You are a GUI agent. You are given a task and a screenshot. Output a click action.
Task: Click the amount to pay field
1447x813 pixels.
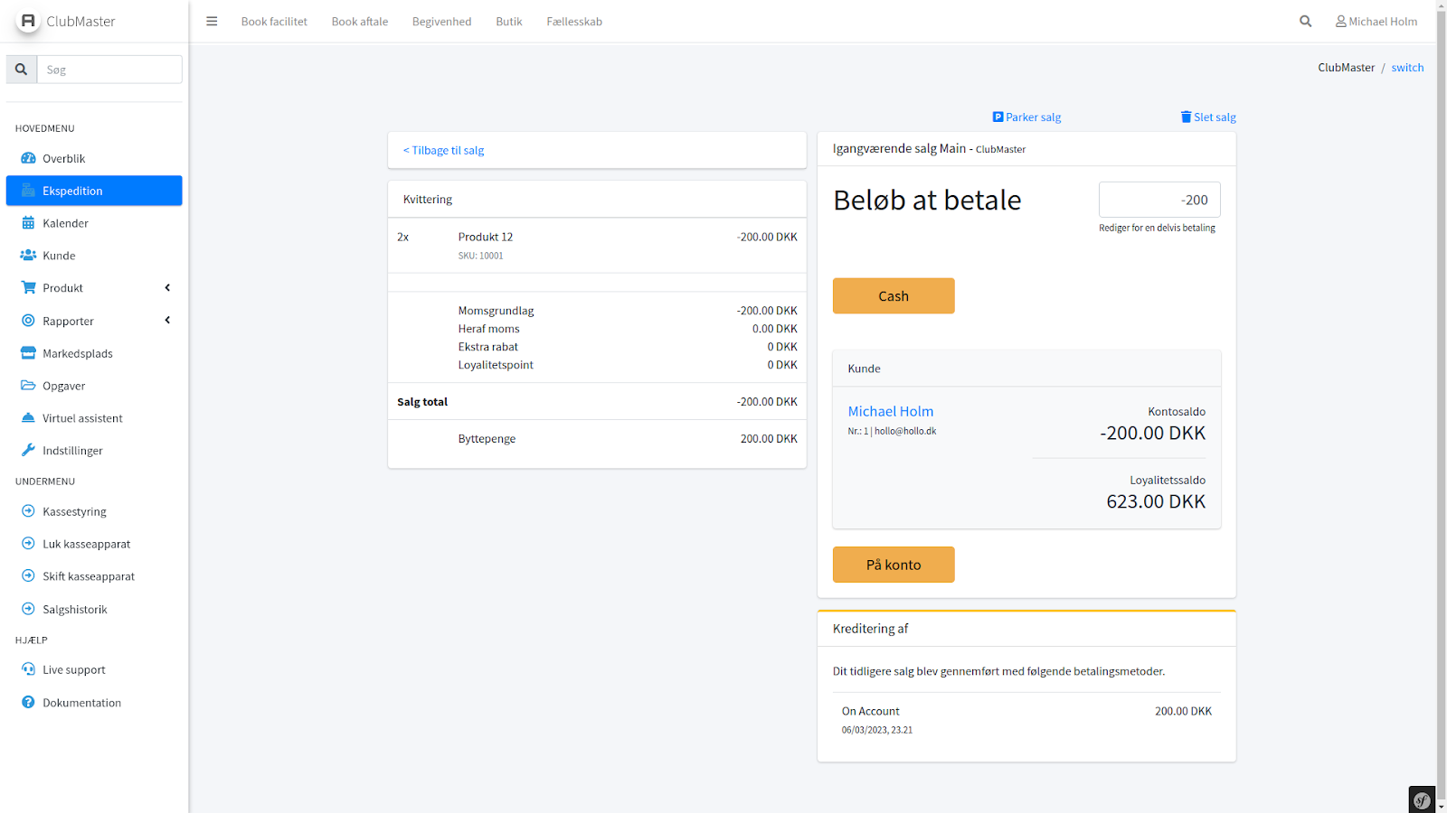pos(1159,200)
